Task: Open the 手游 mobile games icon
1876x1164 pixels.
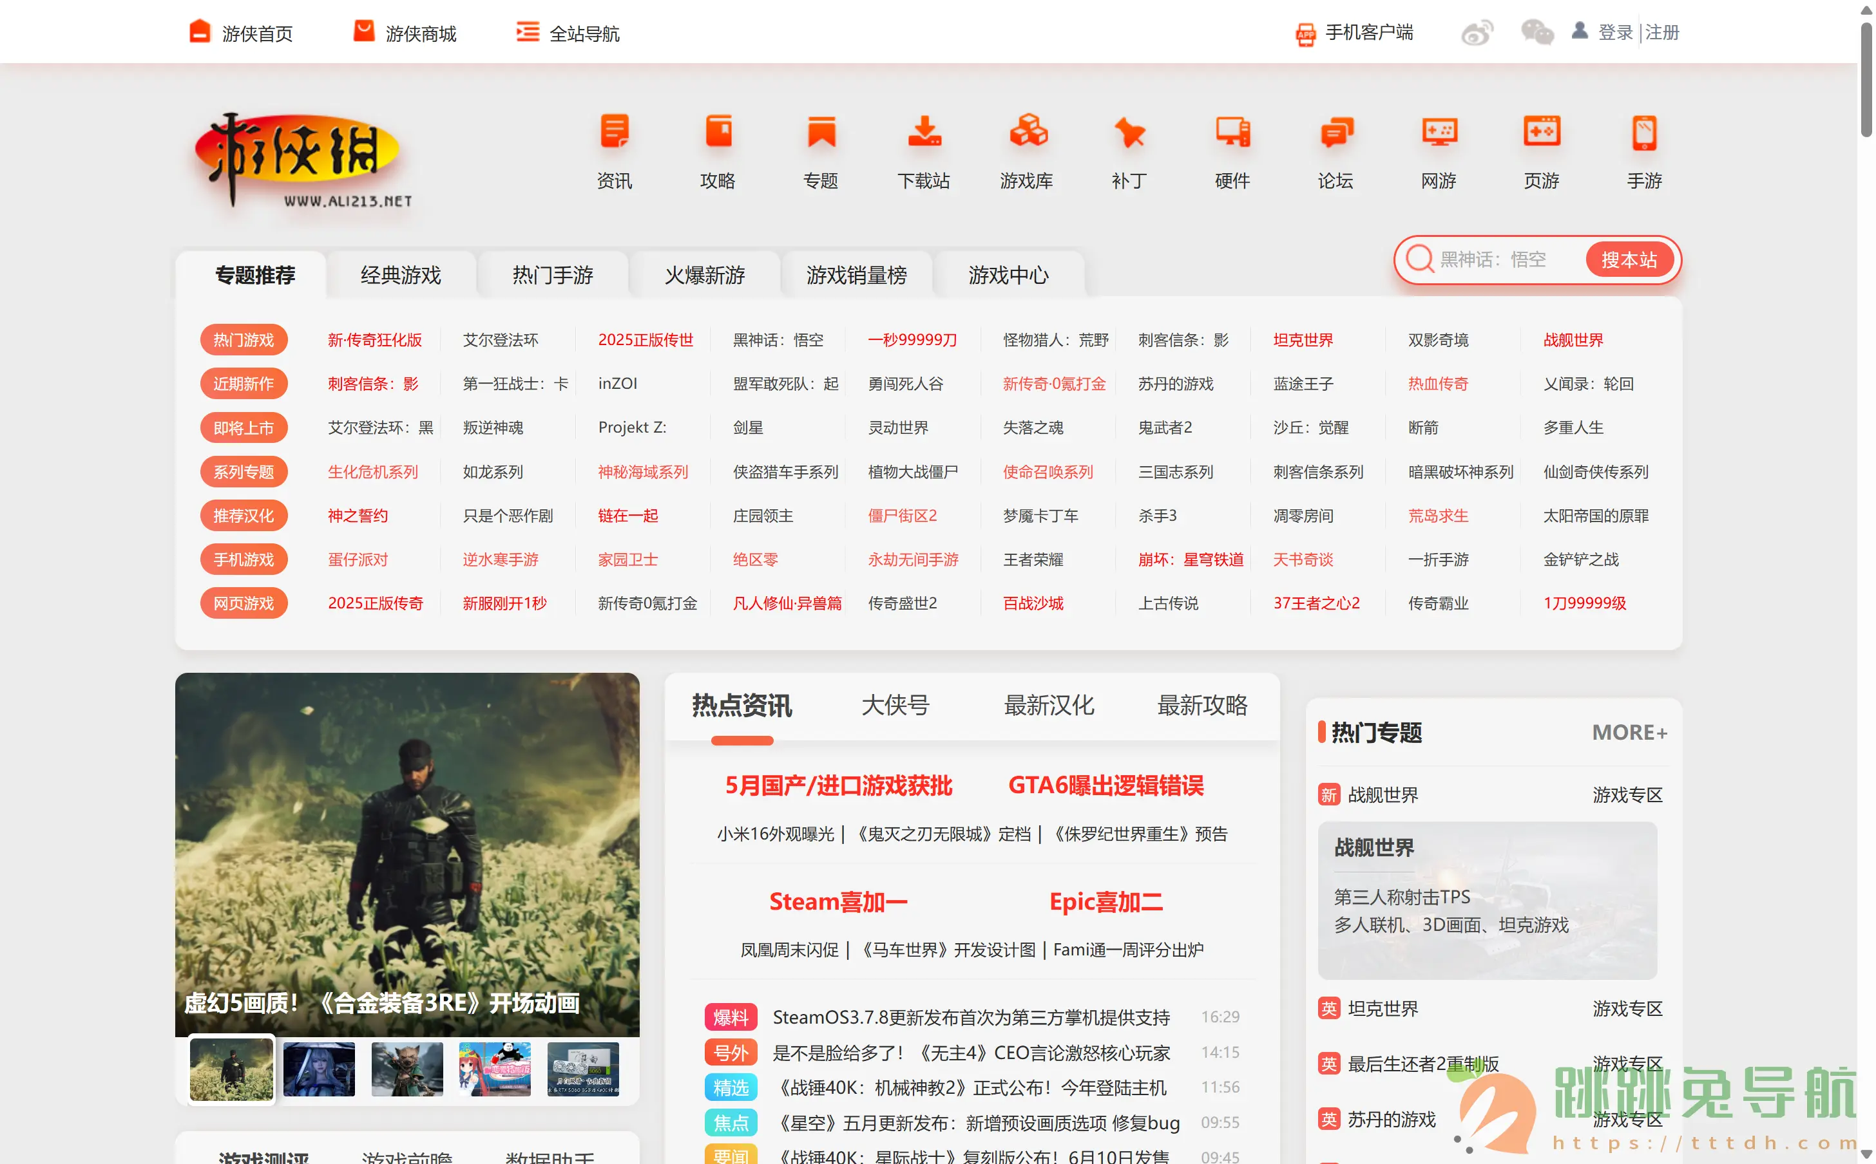Action: pyautogui.click(x=1644, y=133)
